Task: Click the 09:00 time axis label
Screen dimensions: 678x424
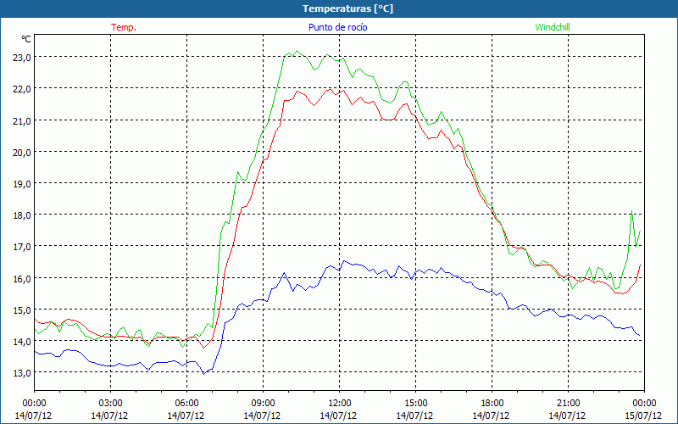Action: (263, 404)
